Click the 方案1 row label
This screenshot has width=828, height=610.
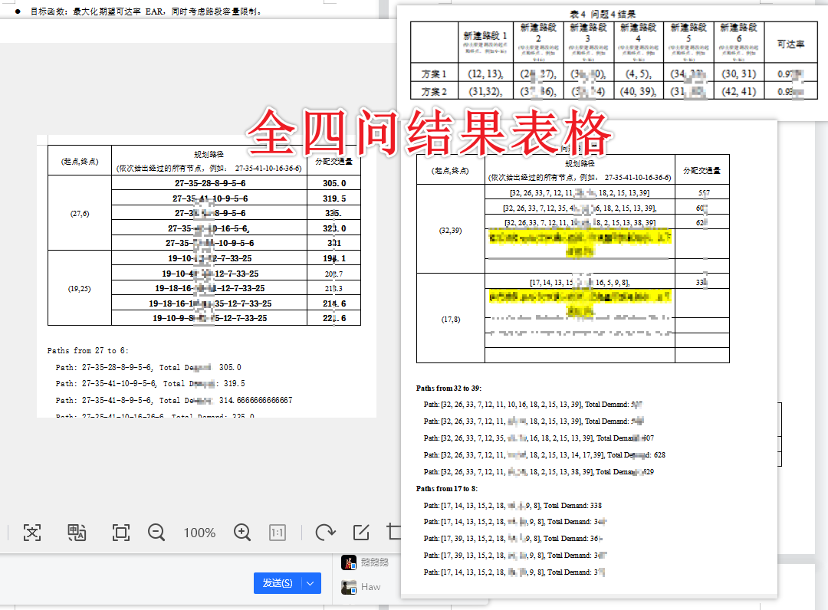coord(434,74)
